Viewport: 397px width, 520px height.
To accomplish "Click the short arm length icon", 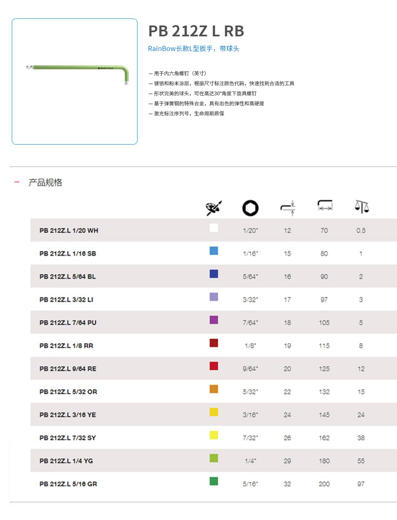I will click(x=288, y=208).
